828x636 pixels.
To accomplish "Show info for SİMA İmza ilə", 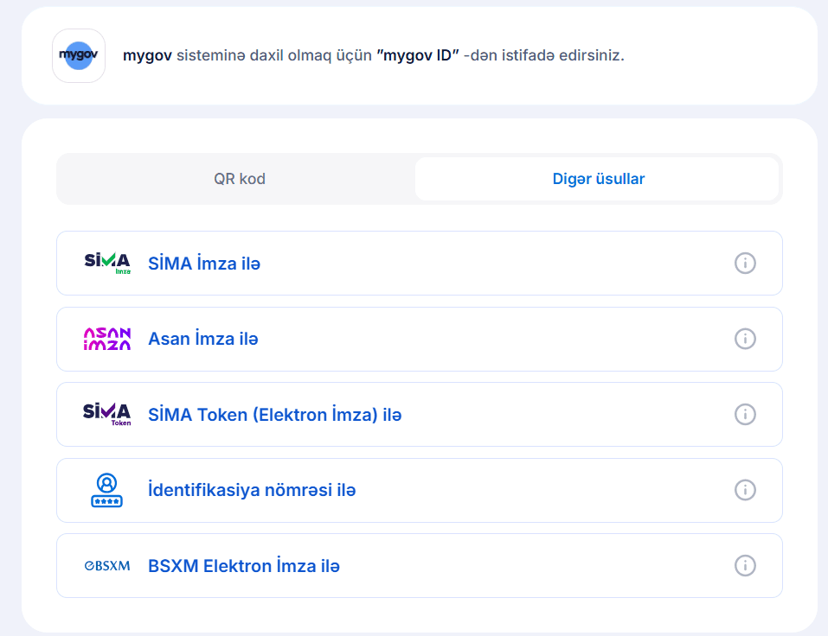I will click(x=745, y=263).
